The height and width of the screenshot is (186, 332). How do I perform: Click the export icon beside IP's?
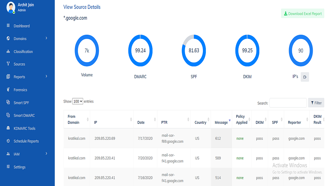pyautogui.click(x=305, y=77)
